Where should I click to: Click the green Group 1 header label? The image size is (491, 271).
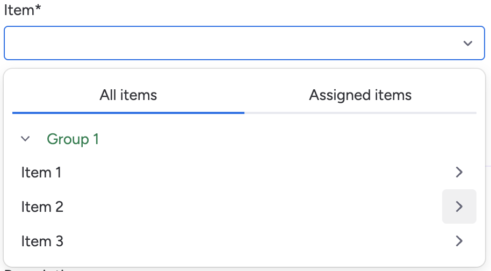(x=73, y=139)
